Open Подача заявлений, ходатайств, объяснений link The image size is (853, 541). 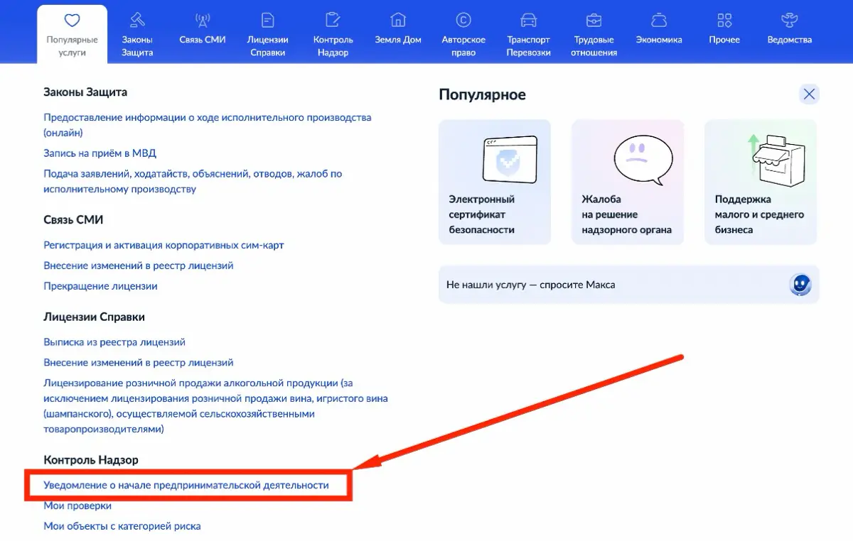point(193,181)
